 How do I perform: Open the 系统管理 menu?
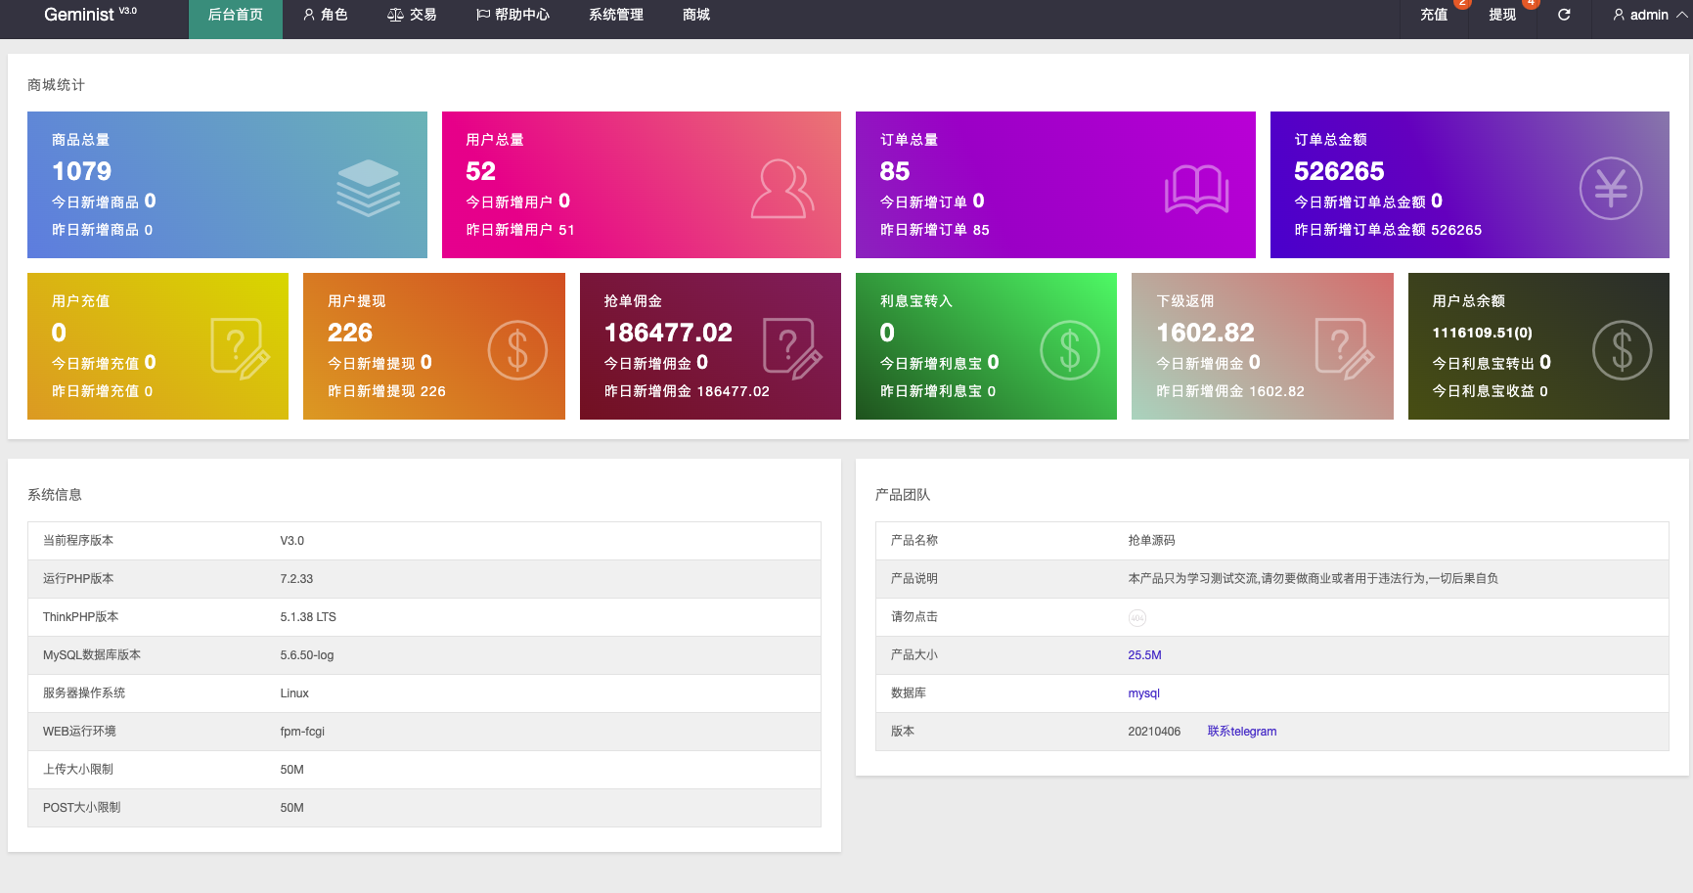616,15
